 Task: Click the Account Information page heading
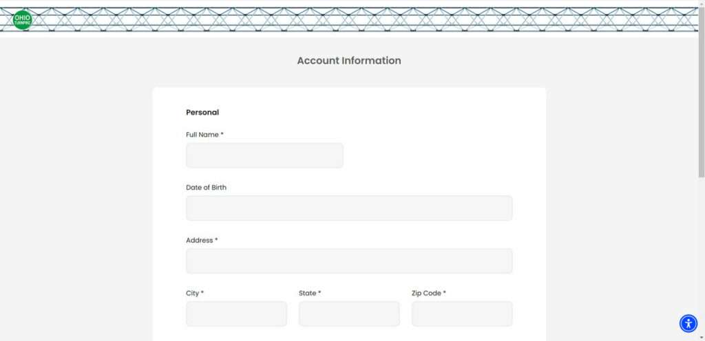click(349, 60)
